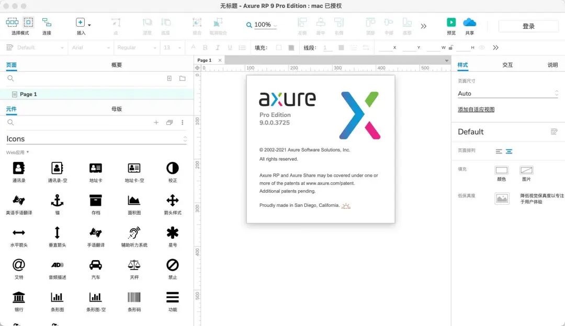Viewport: 565px width, 326px height.
Task: Toggle underline text formatting
Action: pyautogui.click(x=230, y=48)
